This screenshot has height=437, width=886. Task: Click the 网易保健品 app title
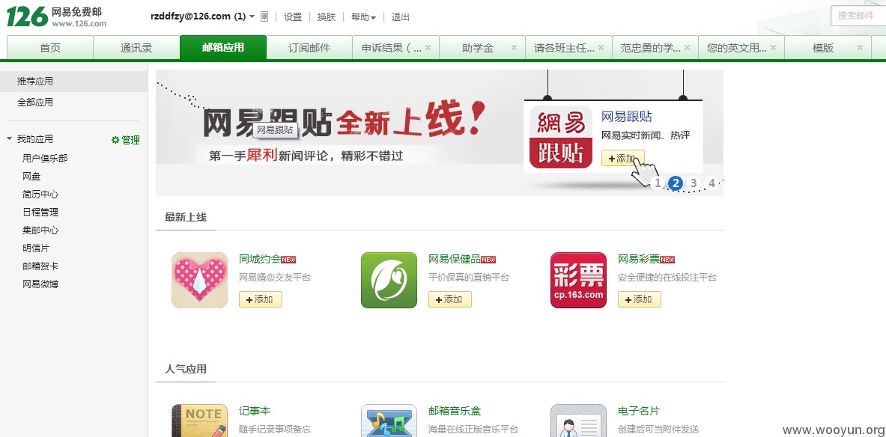(x=455, y=259)
